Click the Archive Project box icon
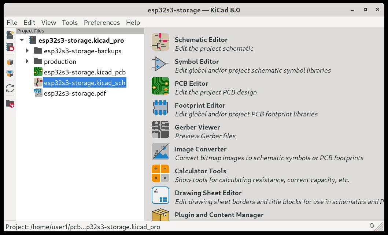The image size is (388, 235). (10, 62)
